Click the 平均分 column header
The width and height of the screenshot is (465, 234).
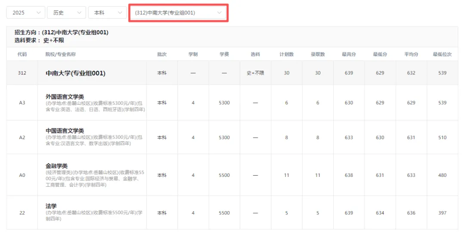411,54
